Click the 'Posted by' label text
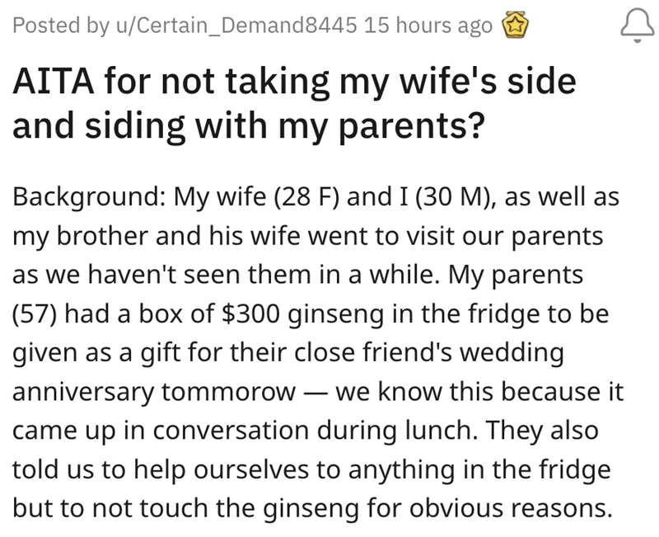Viewport: 659px width, 537px height. click(x=61, y=26)
